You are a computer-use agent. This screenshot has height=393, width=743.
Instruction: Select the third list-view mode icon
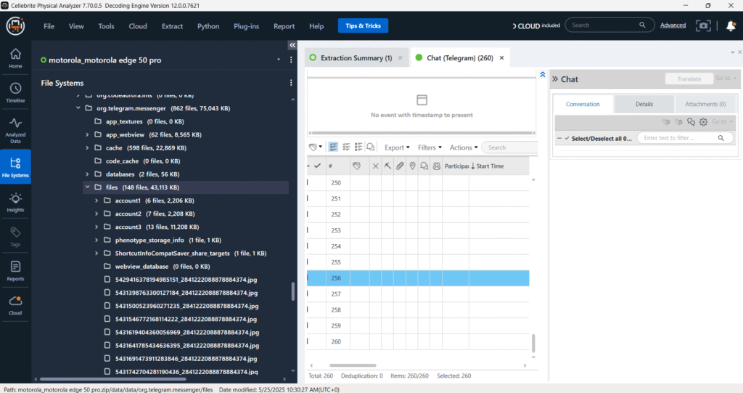(358, 147)
